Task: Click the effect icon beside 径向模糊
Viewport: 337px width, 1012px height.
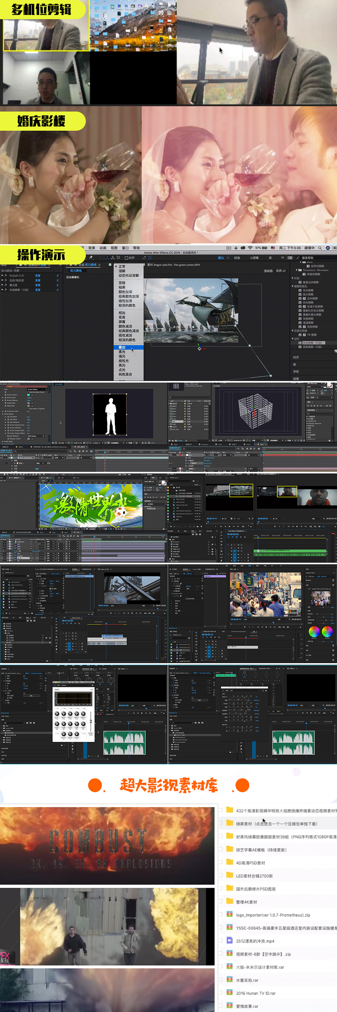Action: tap(300, 302)
